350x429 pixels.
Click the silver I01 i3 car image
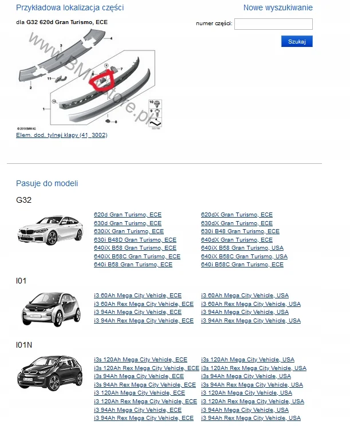[51, 309]
